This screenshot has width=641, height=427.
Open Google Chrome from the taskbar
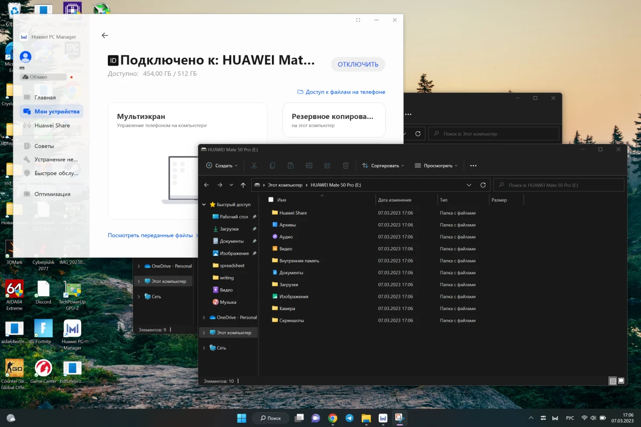point(332,418)
